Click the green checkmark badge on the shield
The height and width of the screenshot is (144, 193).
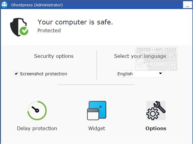24,31
